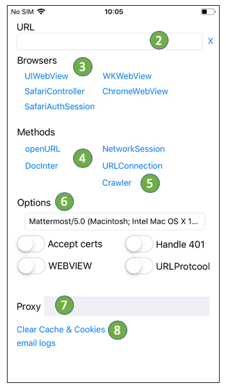The height and width of the screenshot is (387, 226).
Task: Start the Crawler method
Action: (117, 183)
